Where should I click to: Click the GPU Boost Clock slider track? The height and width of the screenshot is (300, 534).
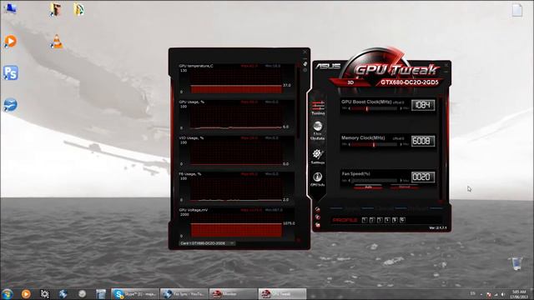[375, 108]
